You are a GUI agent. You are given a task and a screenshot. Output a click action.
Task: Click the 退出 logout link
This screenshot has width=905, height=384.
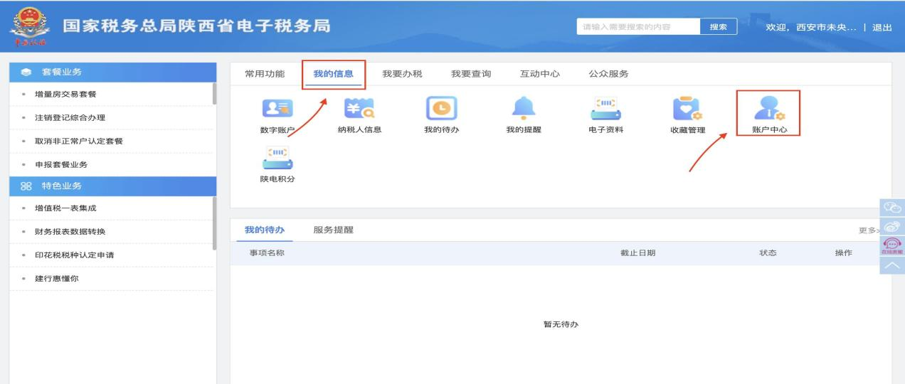[882, 27]
